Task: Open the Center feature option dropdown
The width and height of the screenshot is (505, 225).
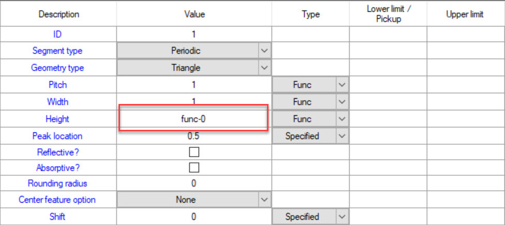Action: (264, 200)
